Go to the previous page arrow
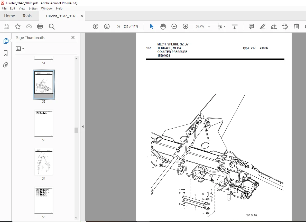The image size is (306, 222). pyautogui.click(x=95, y=26)
